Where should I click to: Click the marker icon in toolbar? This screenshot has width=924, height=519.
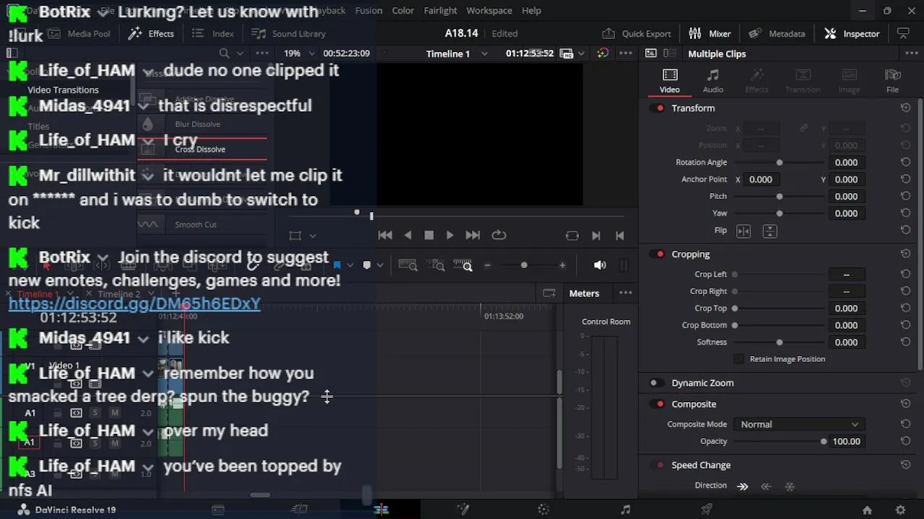click(367, 265)
